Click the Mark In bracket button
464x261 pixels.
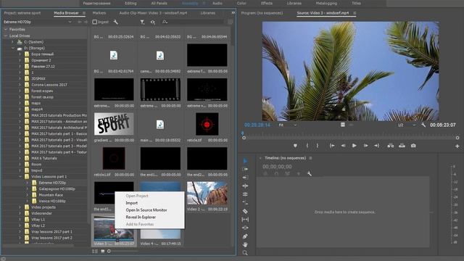coord(307,146)
